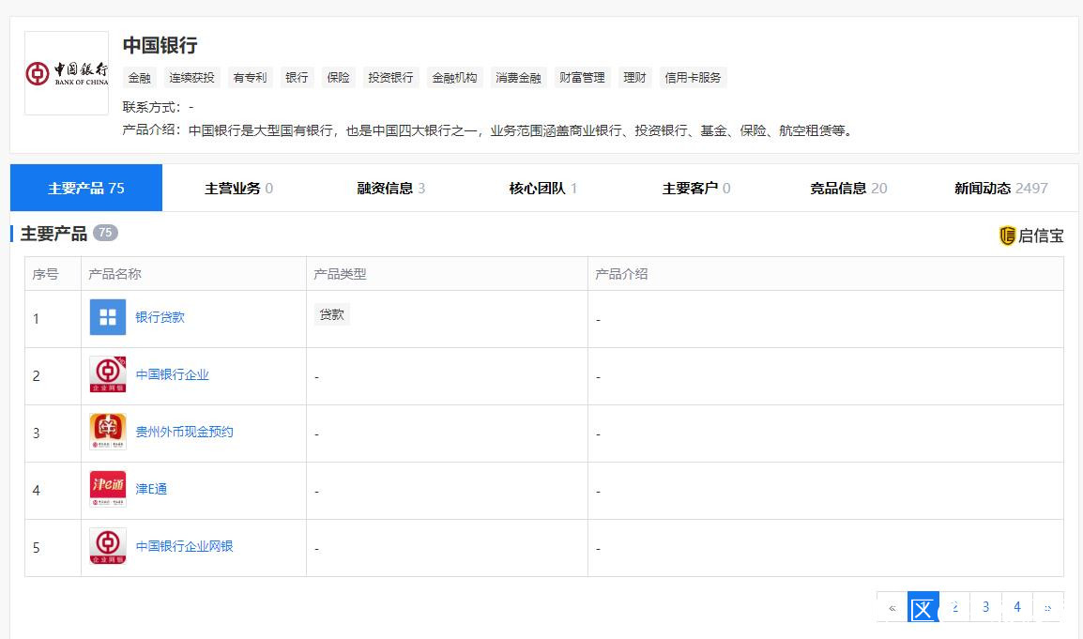The image size is (1083, 639).
Task: Open the 中国银行企业网银 link
Action: (x=184, y=546)
